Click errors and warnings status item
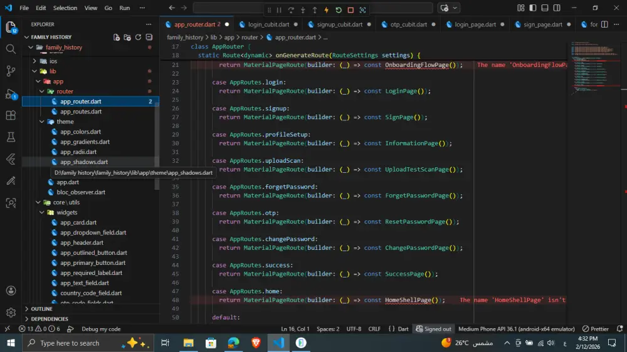This screenshot has width=627, height=352. [x=39, y=329]
